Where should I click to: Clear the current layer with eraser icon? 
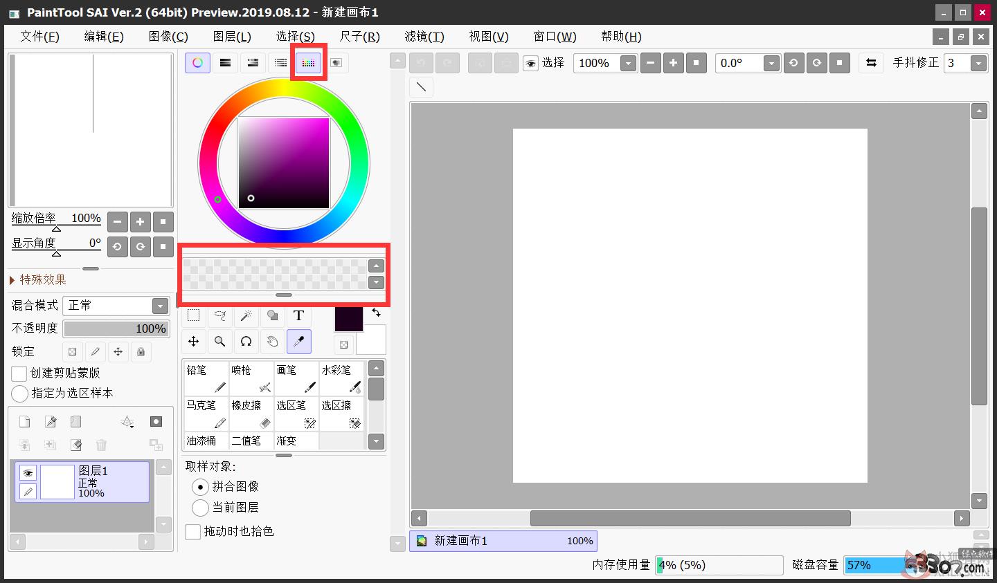75,445
